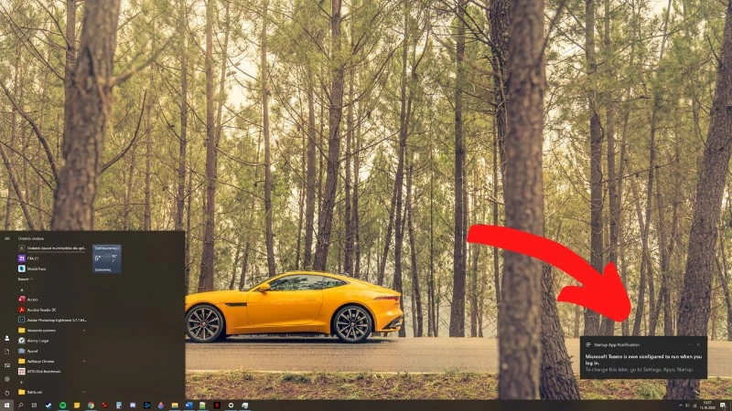732x411 pixels.
Task: Expand the Akcesoria systemu folder
Action: (x=52, y=331)
